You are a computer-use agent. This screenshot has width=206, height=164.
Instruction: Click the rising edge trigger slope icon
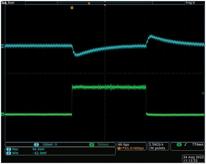[x=186, y=144]
